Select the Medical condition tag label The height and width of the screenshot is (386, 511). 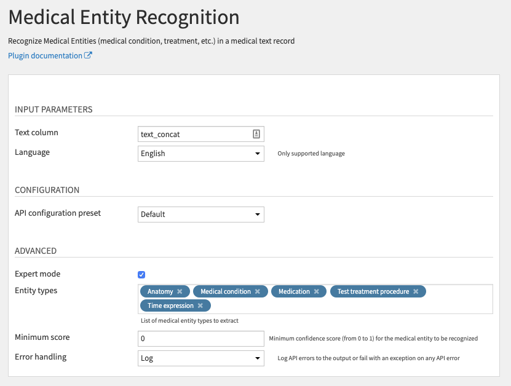point(226,291)
